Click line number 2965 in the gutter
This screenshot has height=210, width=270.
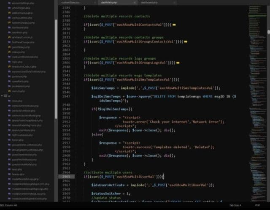pyautogui.click(x=67, y=176)
